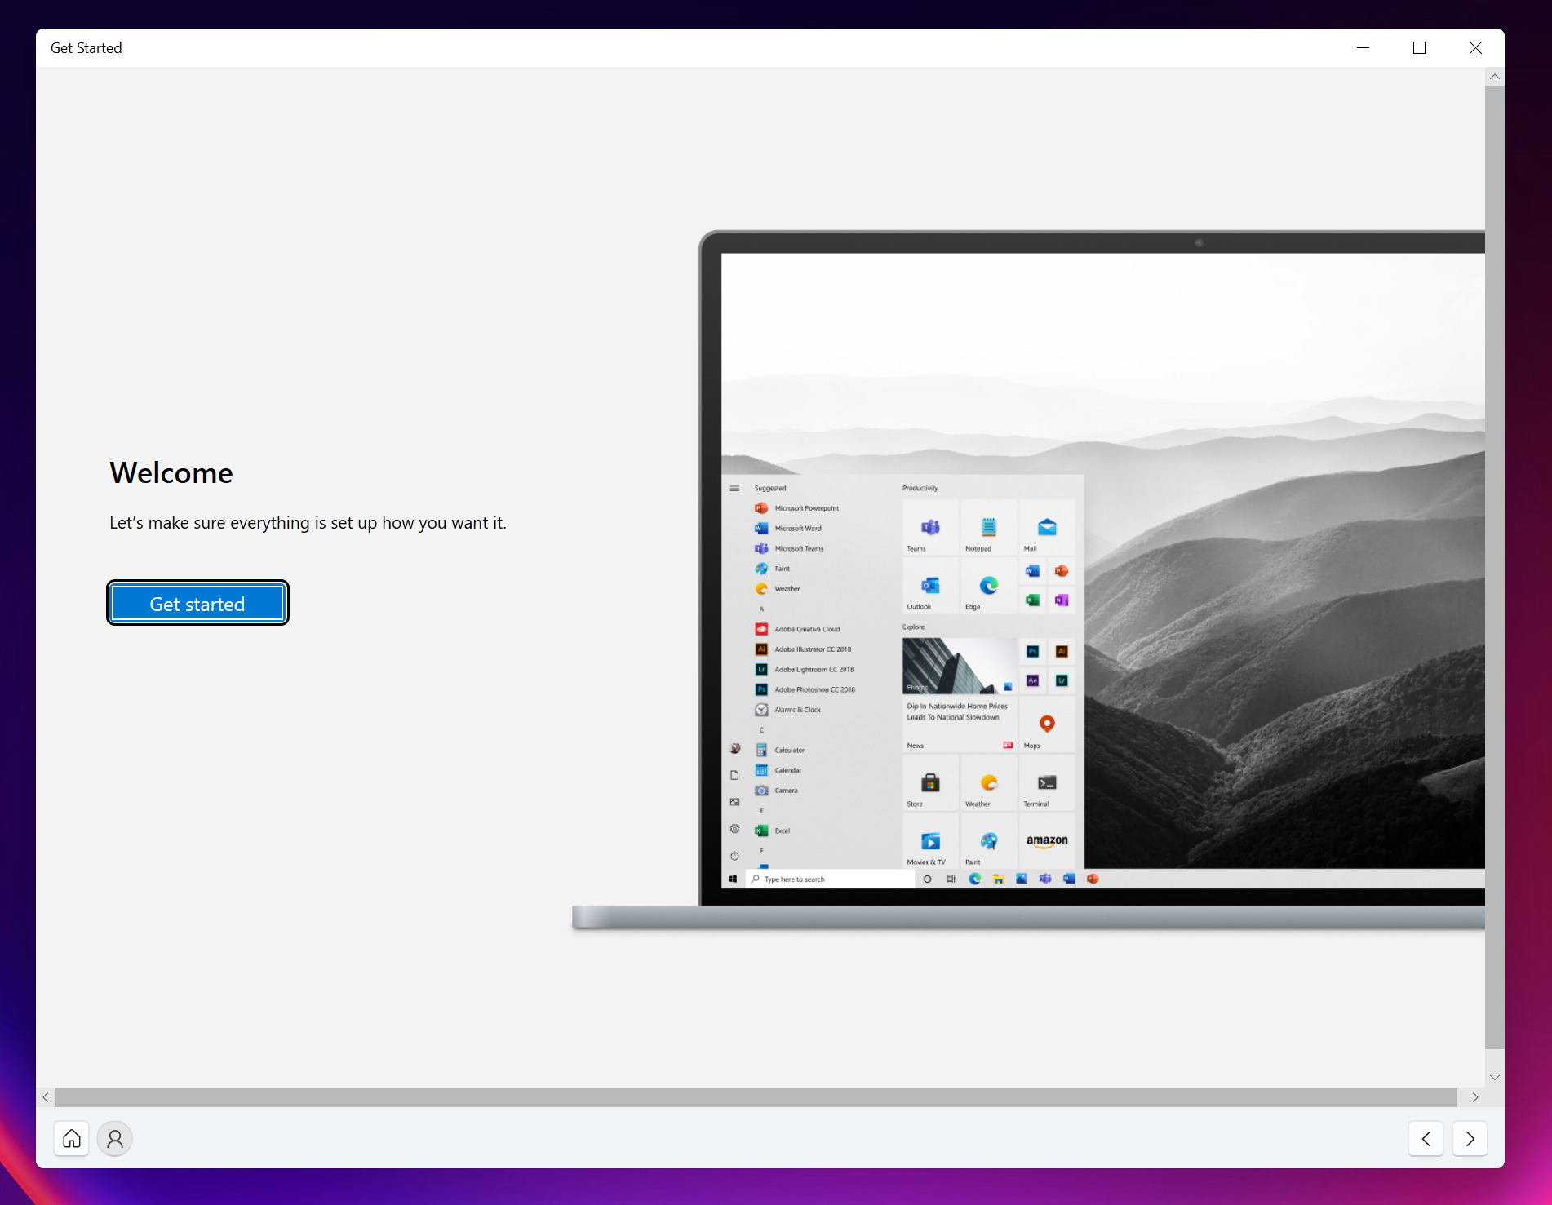The image size is (1552, 1205).
Task: Click the horizontal scrollbar right arrow
Action: [x=1474, y=1097]
